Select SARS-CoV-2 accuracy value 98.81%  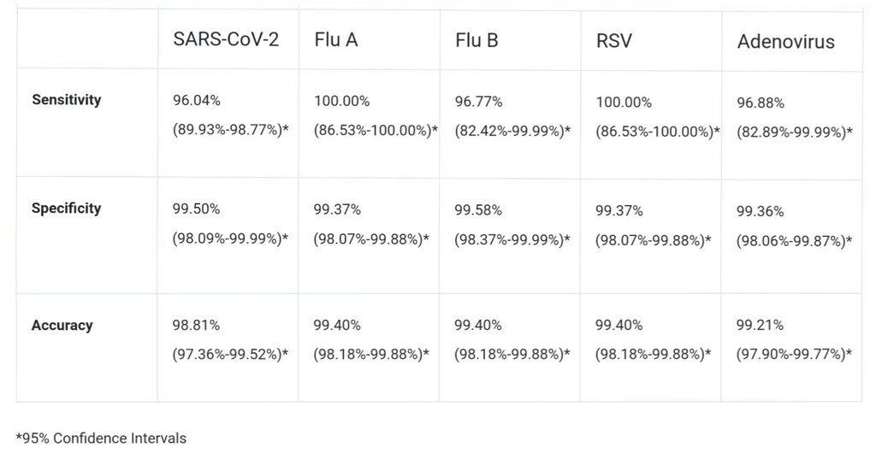[x=197, y=326]
